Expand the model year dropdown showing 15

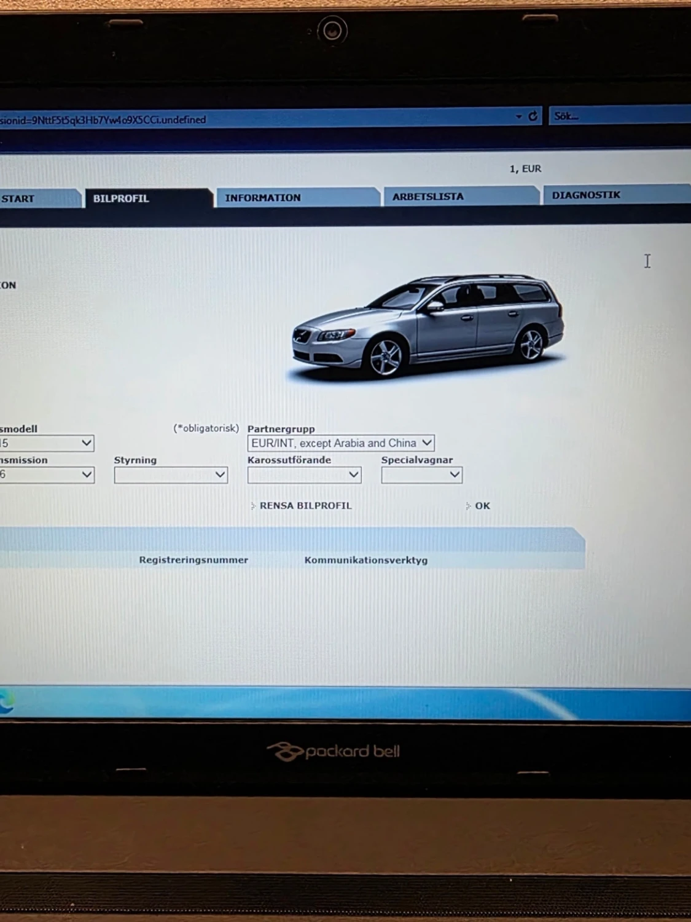(x=46, y=443)
